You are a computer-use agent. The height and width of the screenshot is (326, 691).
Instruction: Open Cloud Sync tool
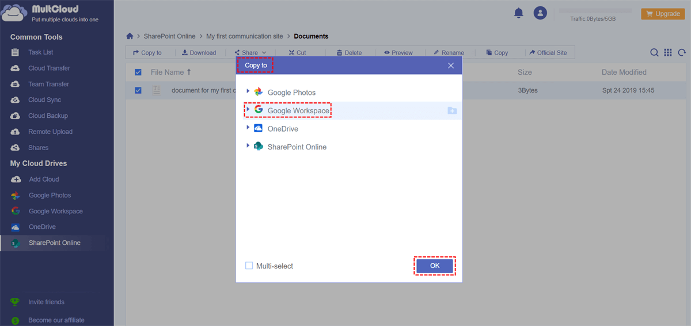coord(45,100)
